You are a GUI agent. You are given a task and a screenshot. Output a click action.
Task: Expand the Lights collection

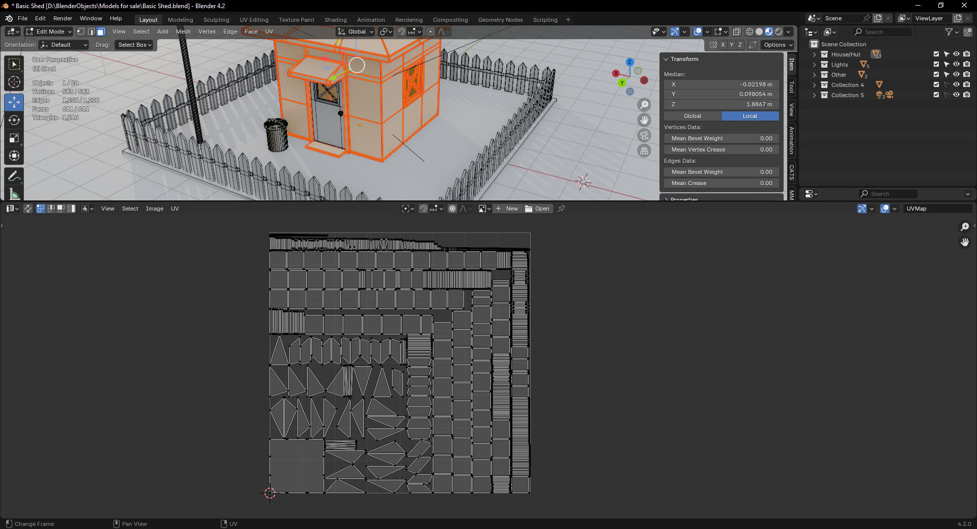coord(815,65)
